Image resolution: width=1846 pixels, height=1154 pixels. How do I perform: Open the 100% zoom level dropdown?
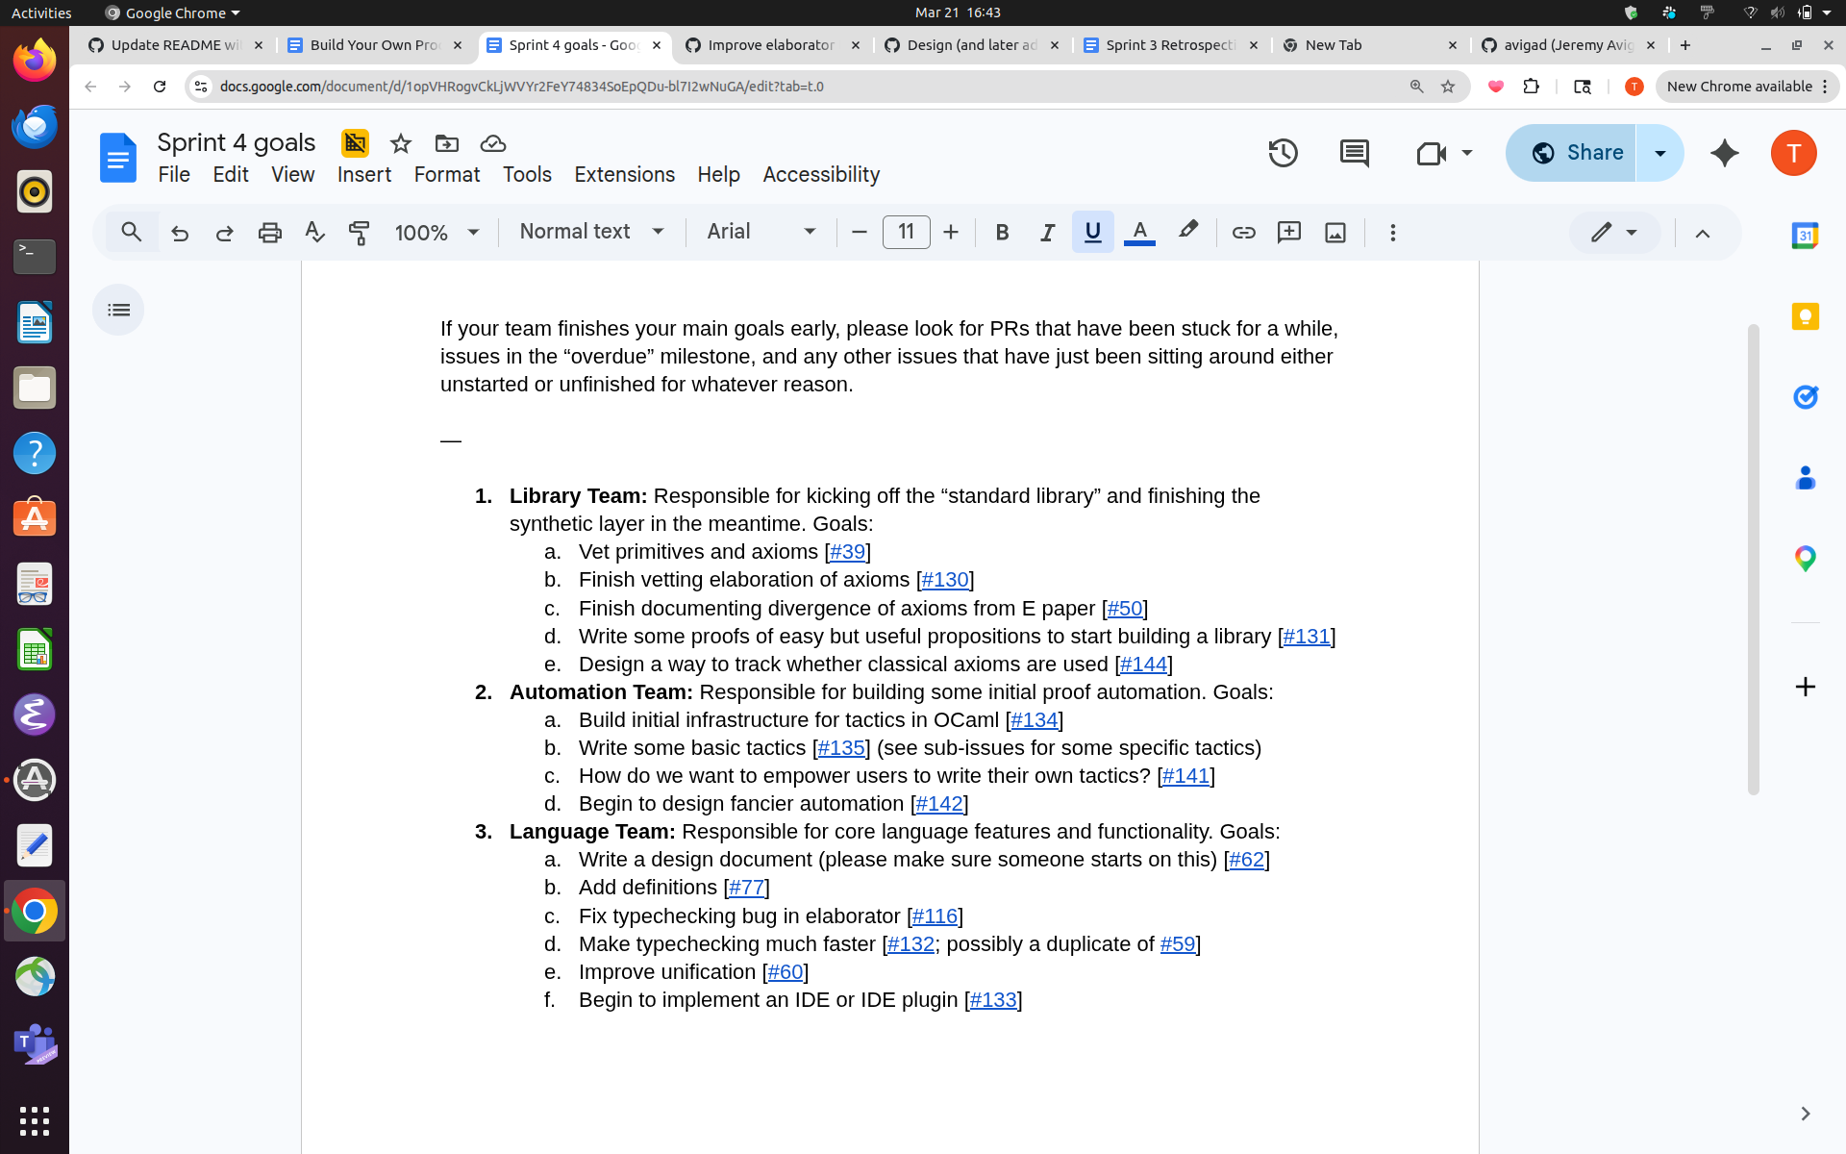coord(436,232)
